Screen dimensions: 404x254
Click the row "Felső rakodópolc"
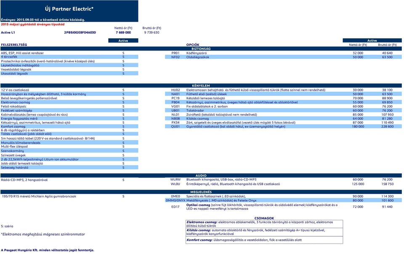(69, 106)
